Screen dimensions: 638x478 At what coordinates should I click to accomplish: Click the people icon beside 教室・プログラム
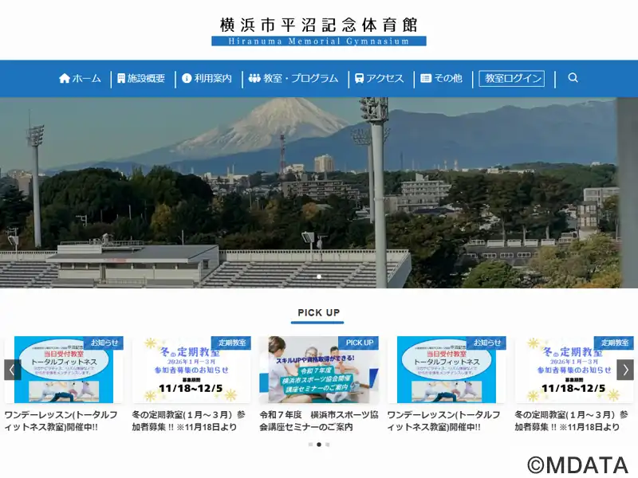pyautogui.click(x=254, y=78)
